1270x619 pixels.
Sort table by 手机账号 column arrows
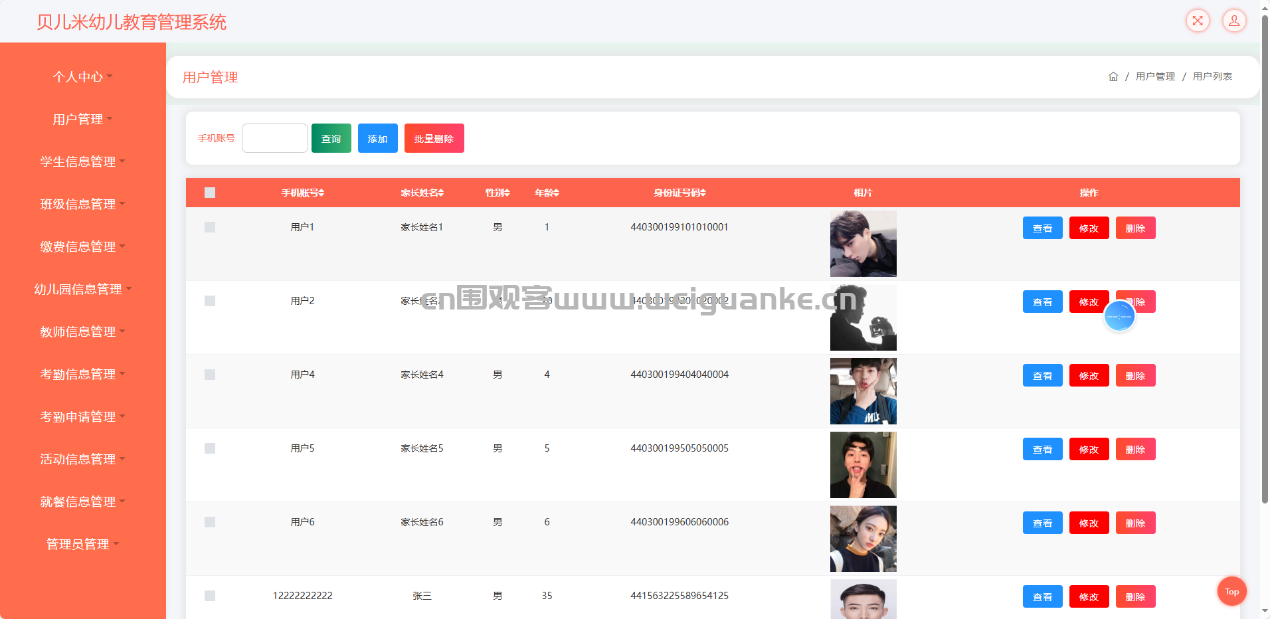[321, 193]
